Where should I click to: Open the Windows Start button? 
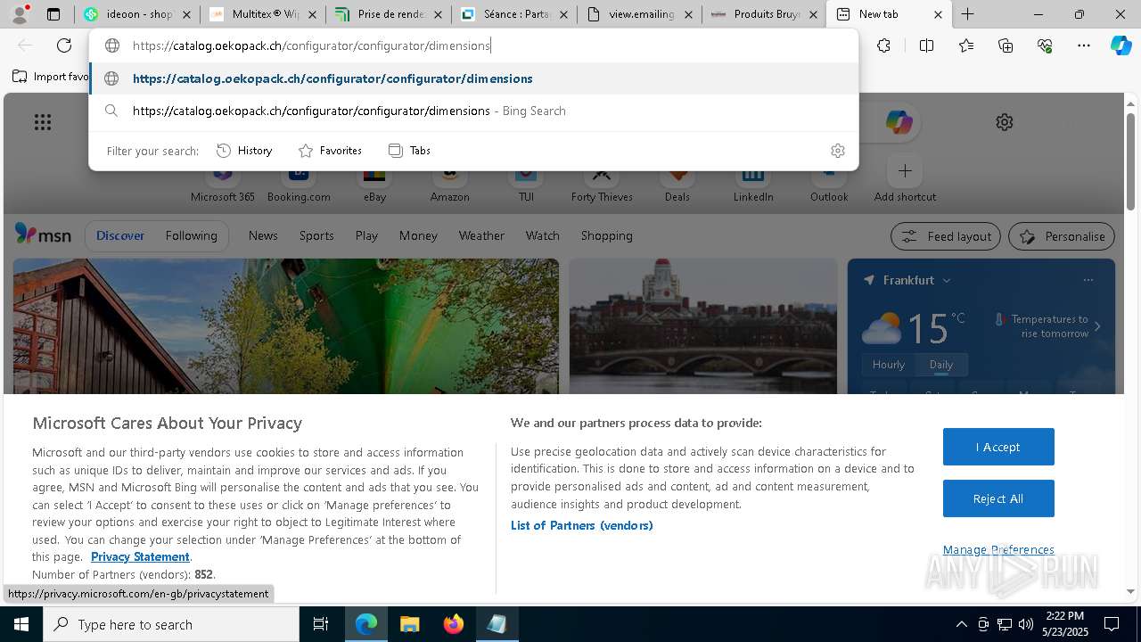(x=21, y=624)
